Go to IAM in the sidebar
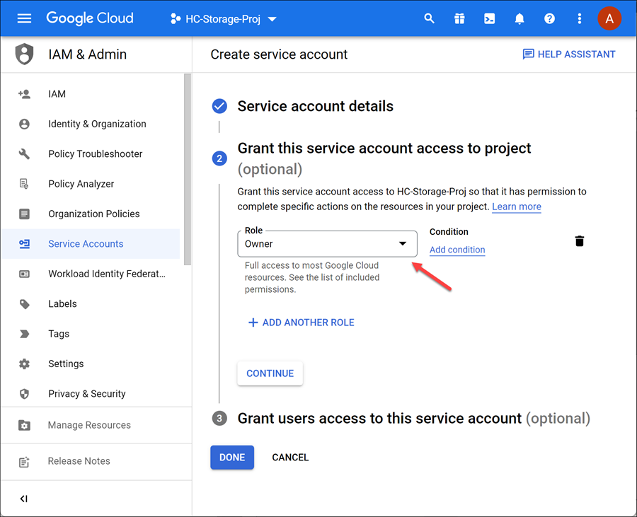Viewport: 637px width, 517px height. coord(91,94)
